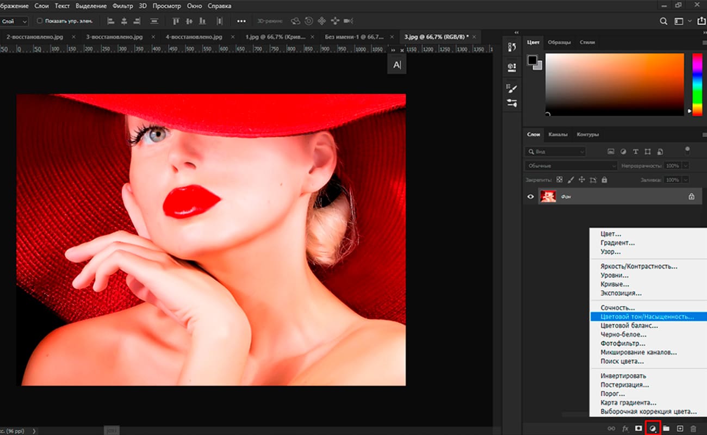Viewport: 707px width, 435px height.
Task: Open the History panel icon in dock
Action: point(512,47)
